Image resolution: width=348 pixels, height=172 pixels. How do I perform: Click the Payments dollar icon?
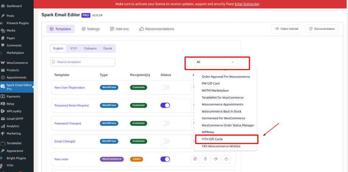[x=3, y=97]
